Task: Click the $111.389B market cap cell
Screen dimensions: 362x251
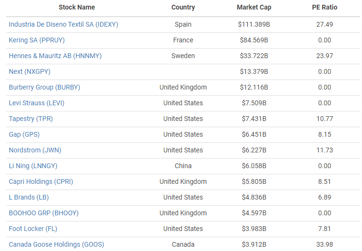Action: pyautogui.click(x=254, y=24)
